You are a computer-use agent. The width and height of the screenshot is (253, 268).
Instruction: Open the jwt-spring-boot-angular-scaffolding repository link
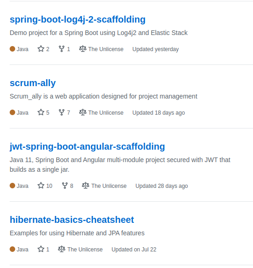tap(87, 146)
